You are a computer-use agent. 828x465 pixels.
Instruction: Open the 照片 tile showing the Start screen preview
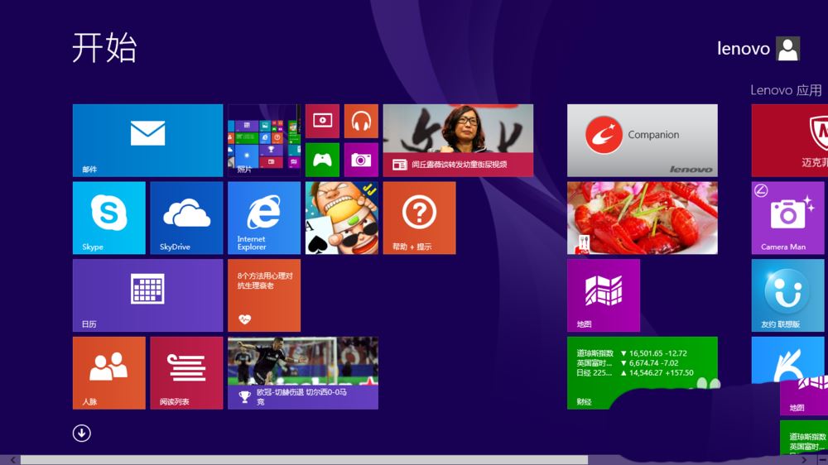(x=264, y=141)
